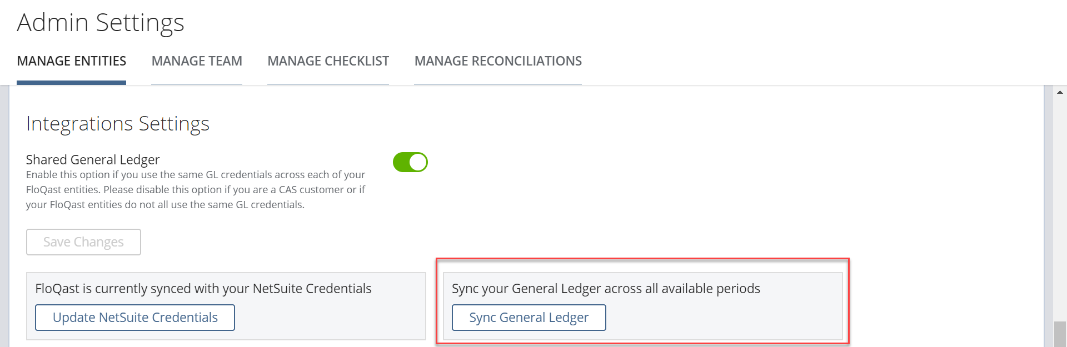The width and height of the screenshot is (1067, 347).
Task: Select the Manage Reconciliations tab
Action: click(x=498, y=61)
